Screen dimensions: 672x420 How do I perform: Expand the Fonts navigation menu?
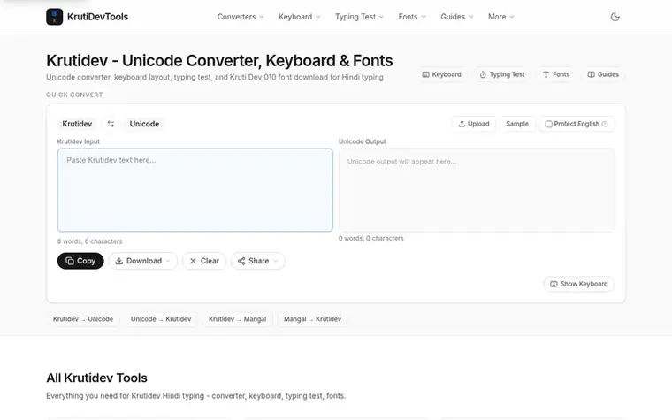pyautogui.click(x=412, y=17)
